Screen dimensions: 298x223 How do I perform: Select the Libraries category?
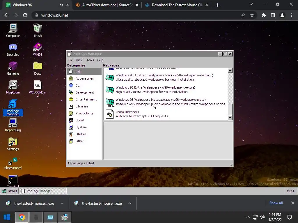pos(84,106)
